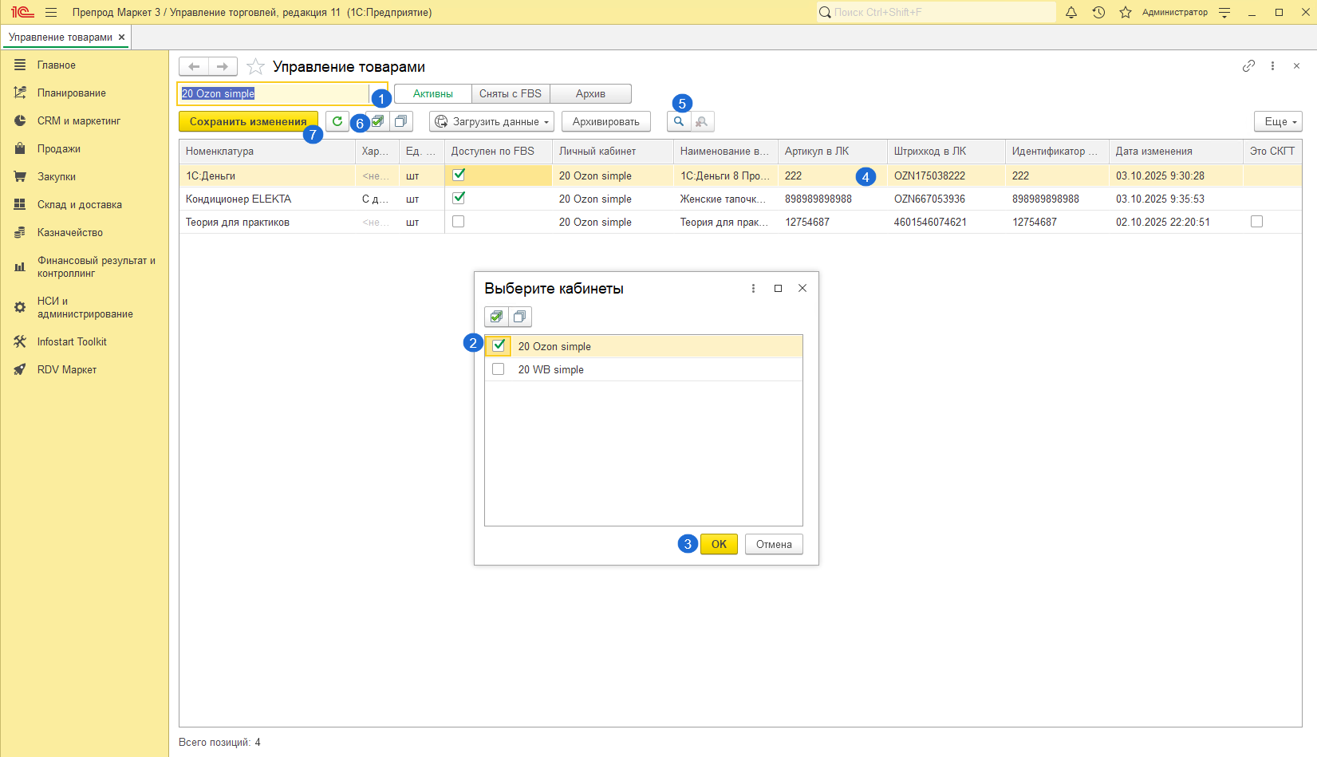Click uncheck-all icon in cabinet dialog
This screenshot has height=757, width=1317.
click(519, 317)
